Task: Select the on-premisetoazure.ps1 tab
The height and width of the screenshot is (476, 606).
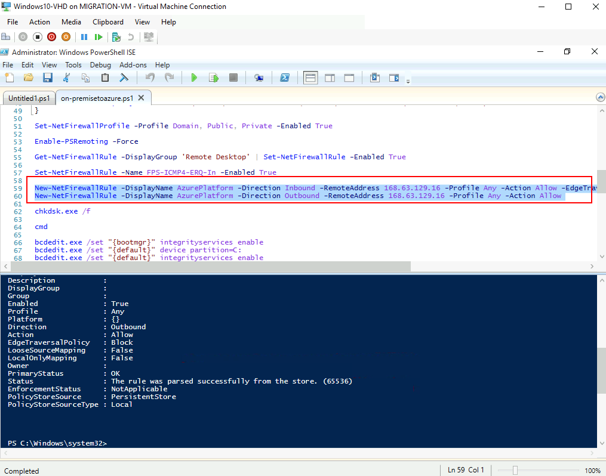Action: [x=97, y=98]
